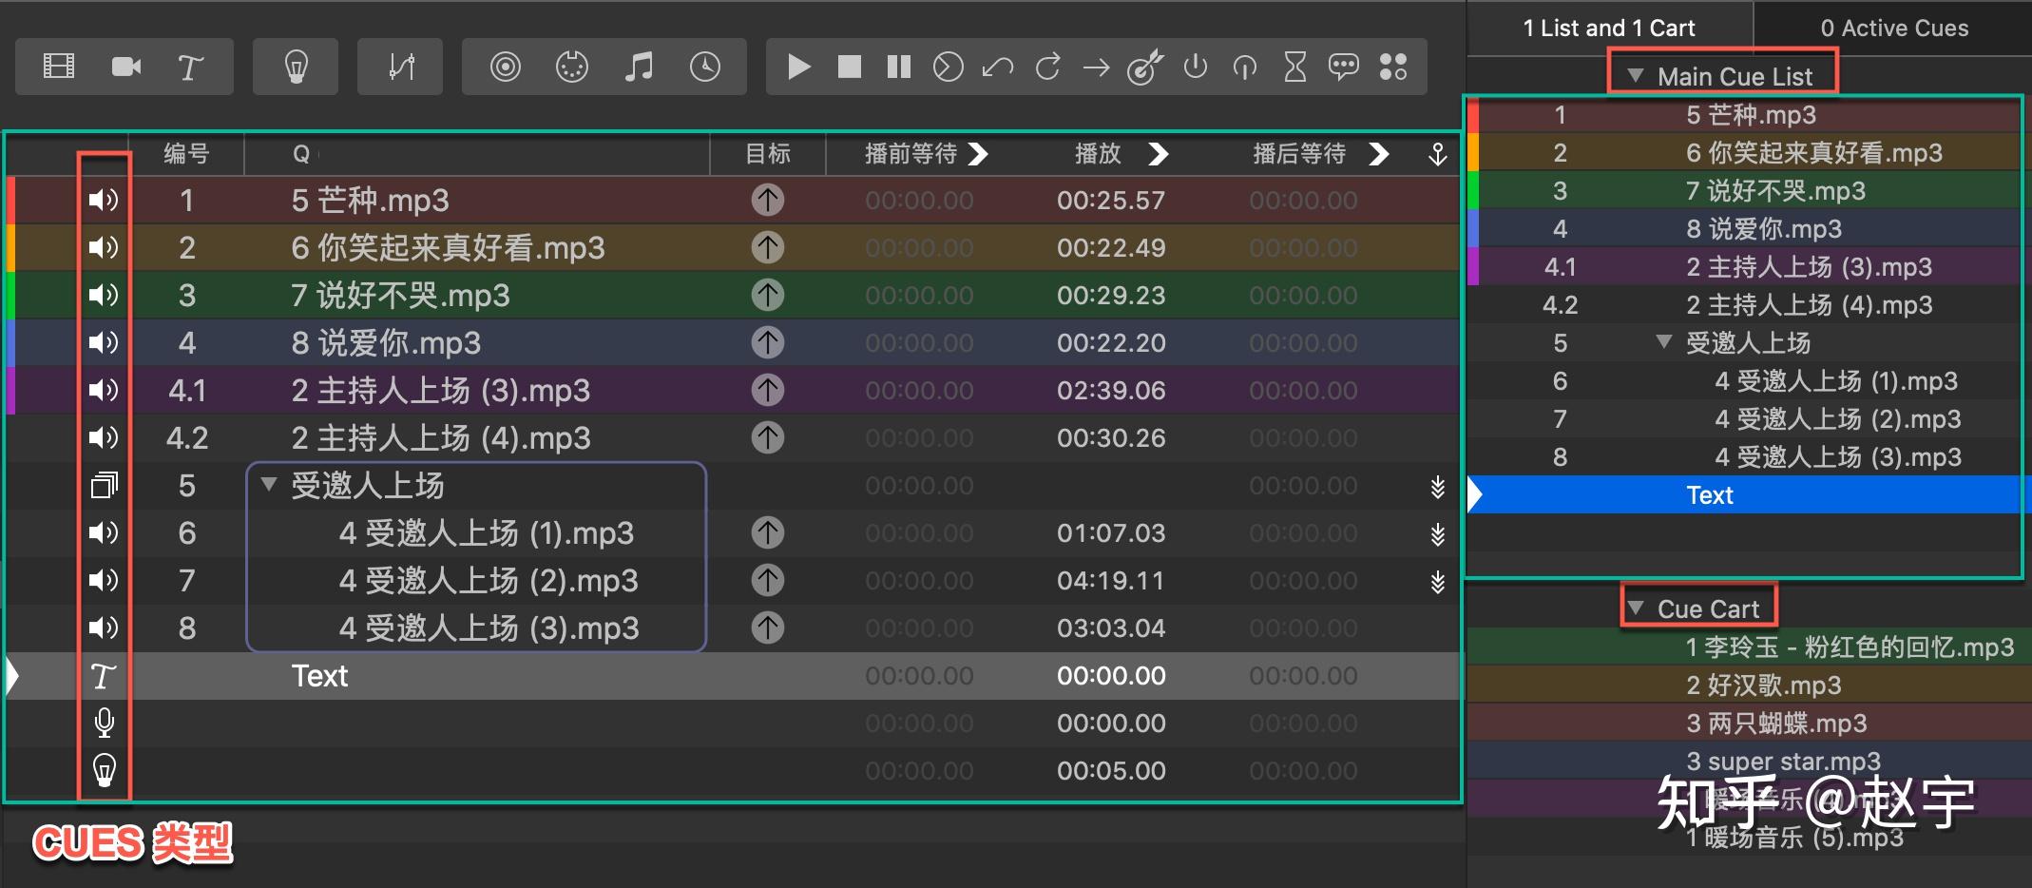
Task: Click the Play cue button
Action: [x=798, y=67]
